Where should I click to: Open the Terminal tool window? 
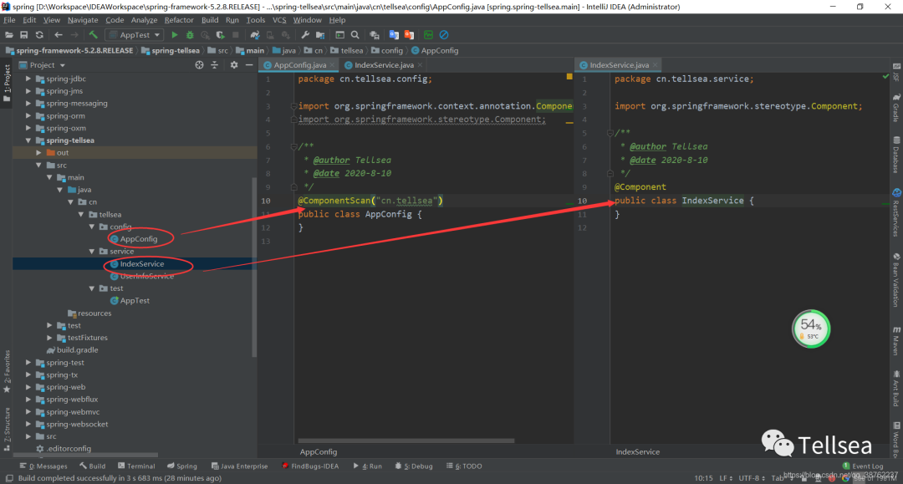pyautogui.click(x=136, y=466)
